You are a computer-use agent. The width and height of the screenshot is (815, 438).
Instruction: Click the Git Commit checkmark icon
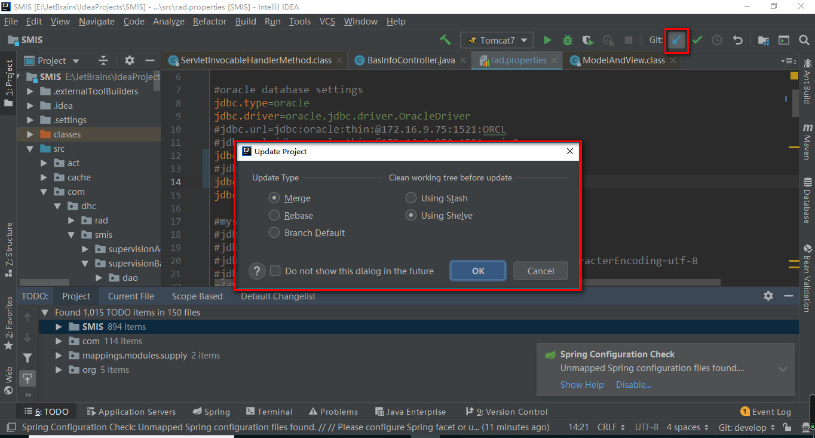pos(697,40)
